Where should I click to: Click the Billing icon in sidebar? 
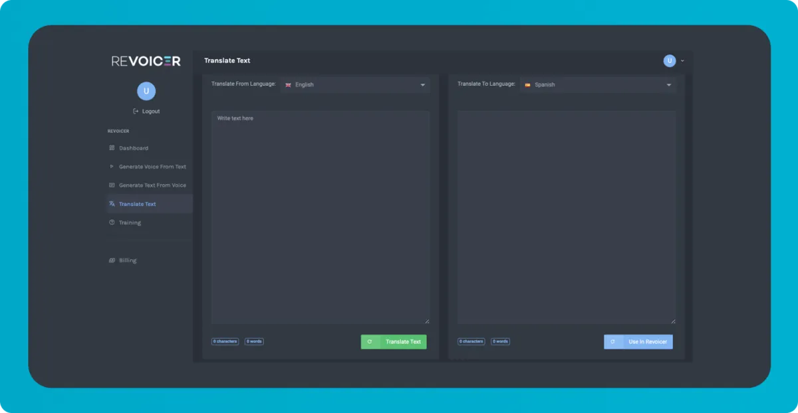[x=112, y=260]
